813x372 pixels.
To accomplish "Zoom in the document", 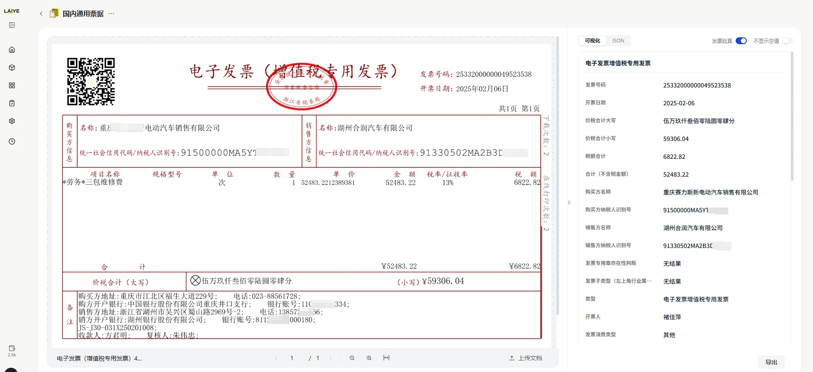I will (x=369, y=358).
